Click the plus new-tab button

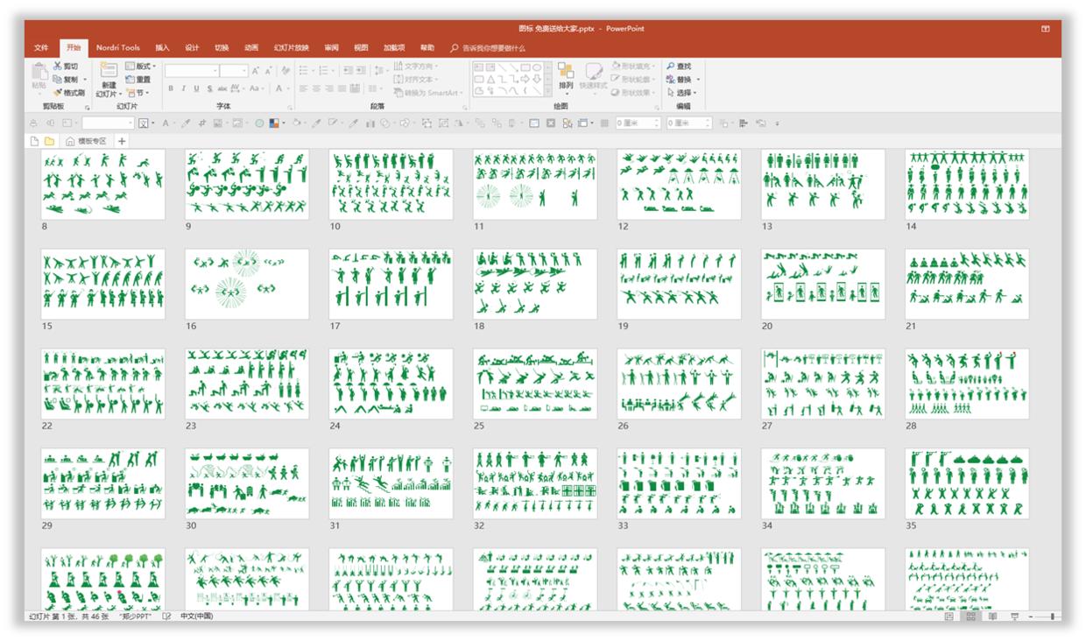[122, 141]
